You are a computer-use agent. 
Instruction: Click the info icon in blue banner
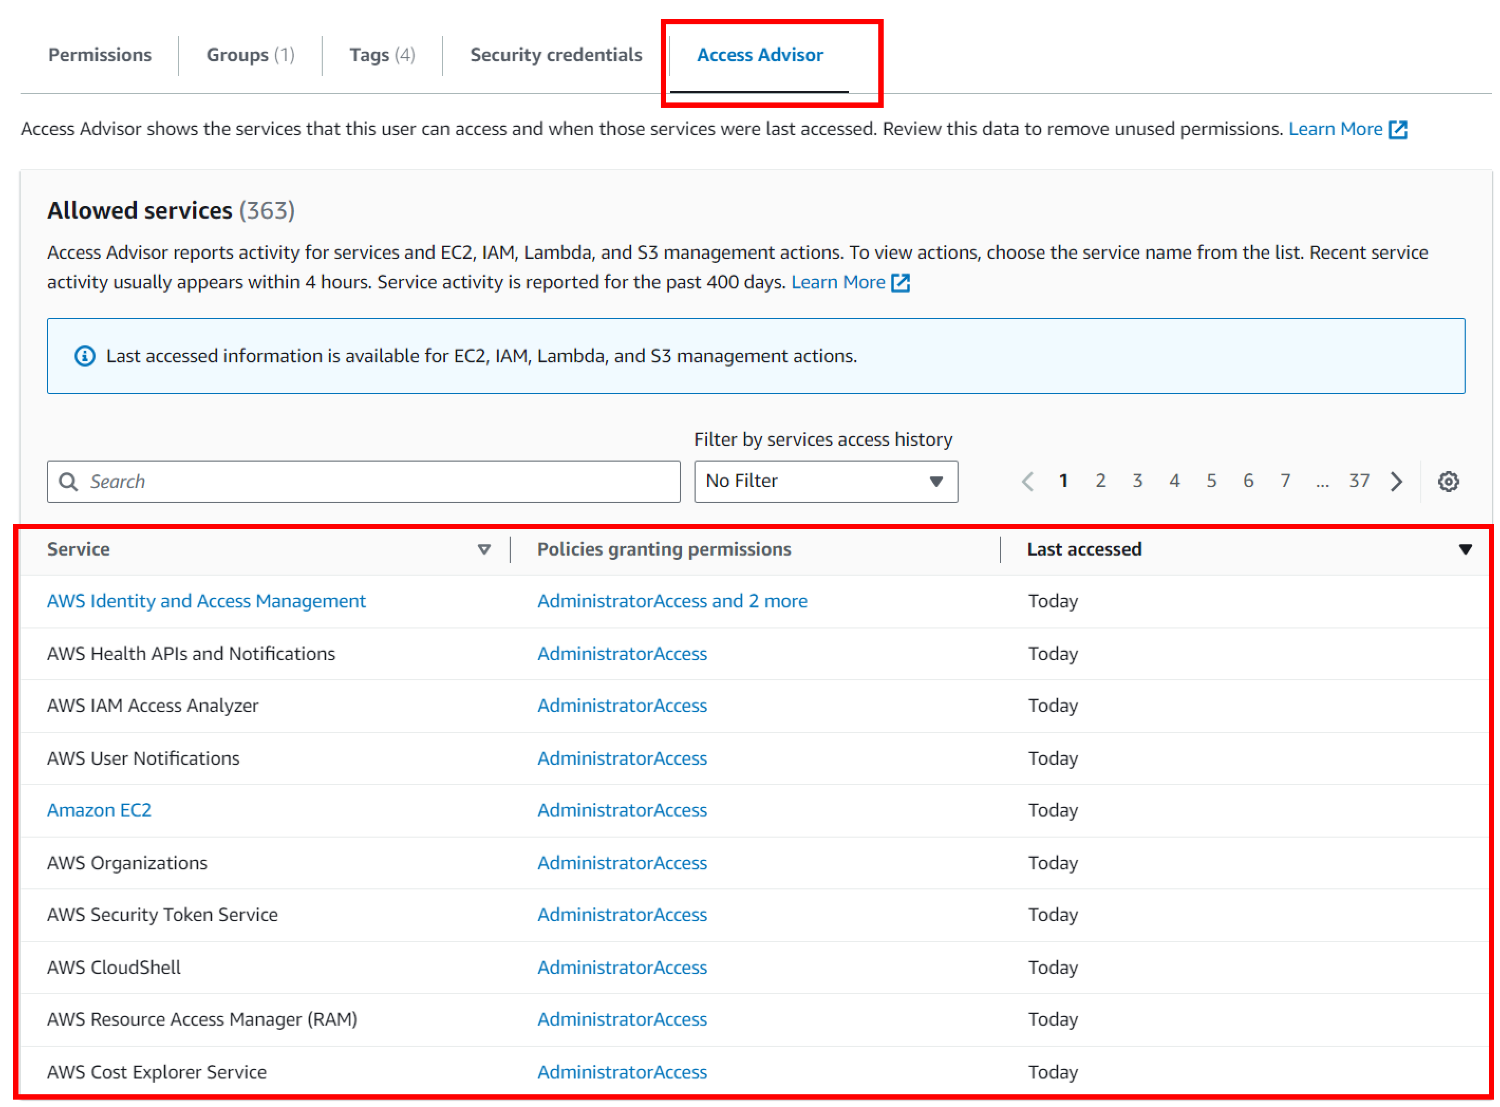85,356
